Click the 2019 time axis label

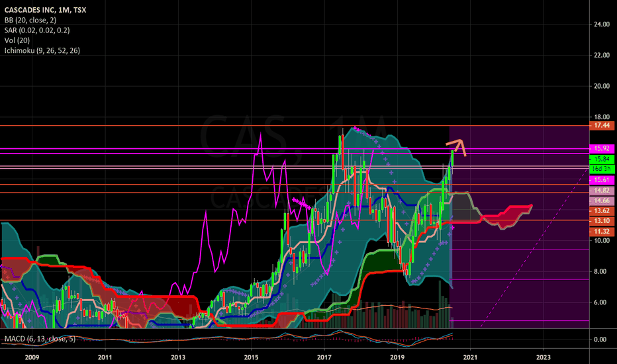tap(397, 357)
